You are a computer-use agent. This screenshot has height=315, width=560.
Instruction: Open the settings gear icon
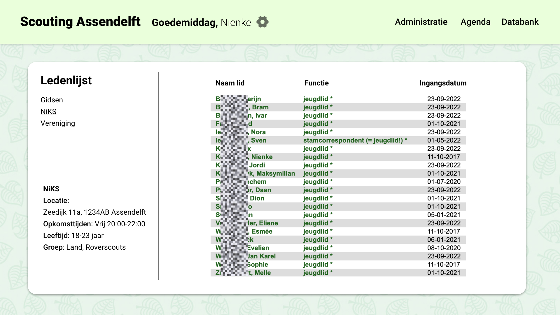pos(262,22)
